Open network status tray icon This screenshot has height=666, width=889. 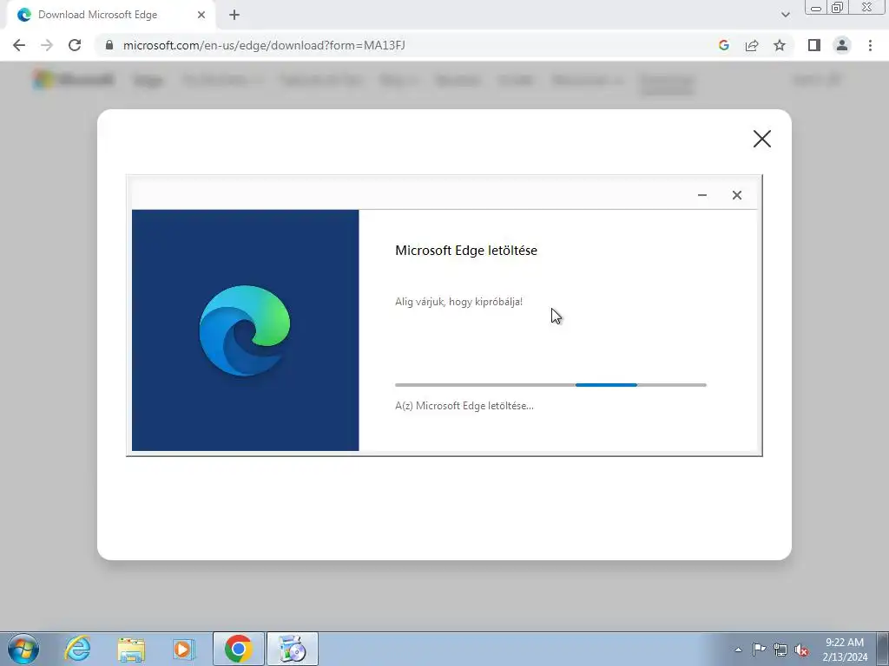click(x=780, y=650)
